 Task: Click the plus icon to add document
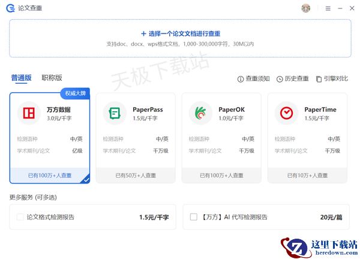[143, 34]
